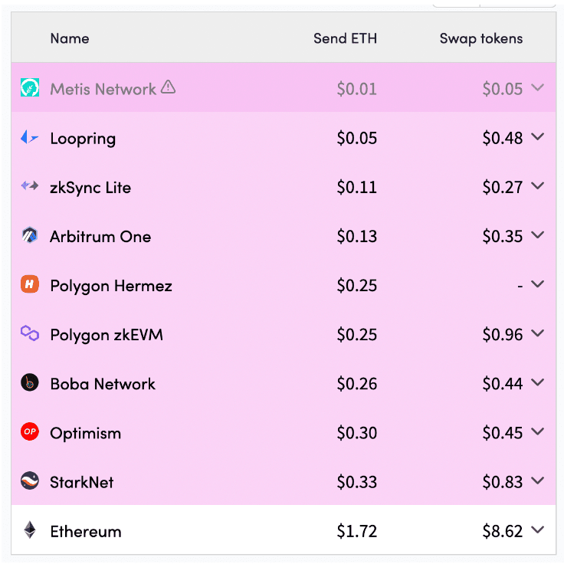Expand the Loopring row chevron
The height and width of the screenshot is (564, 564).
click(x=537, y=137)
